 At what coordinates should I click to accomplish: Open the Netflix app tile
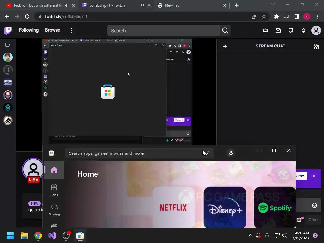pos(173,207)
